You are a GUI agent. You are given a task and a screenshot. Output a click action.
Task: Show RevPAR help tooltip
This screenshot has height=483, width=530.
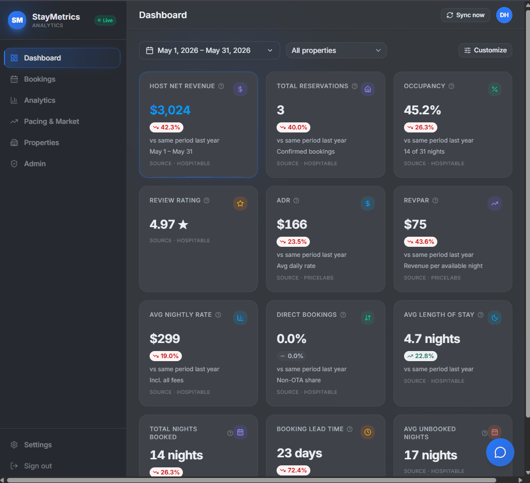435,200
